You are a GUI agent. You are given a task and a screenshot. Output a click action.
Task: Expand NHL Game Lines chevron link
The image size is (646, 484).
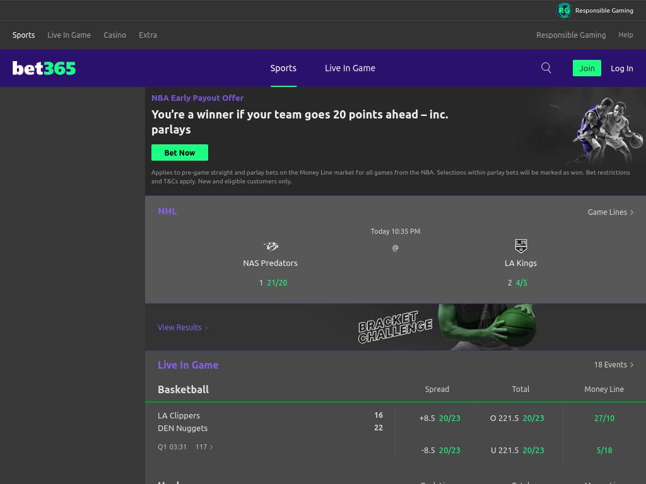(610, 212)
